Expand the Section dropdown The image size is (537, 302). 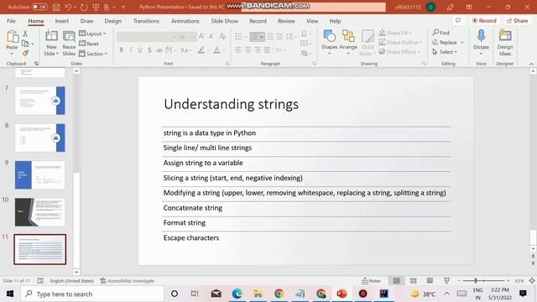tap(93, 54)
